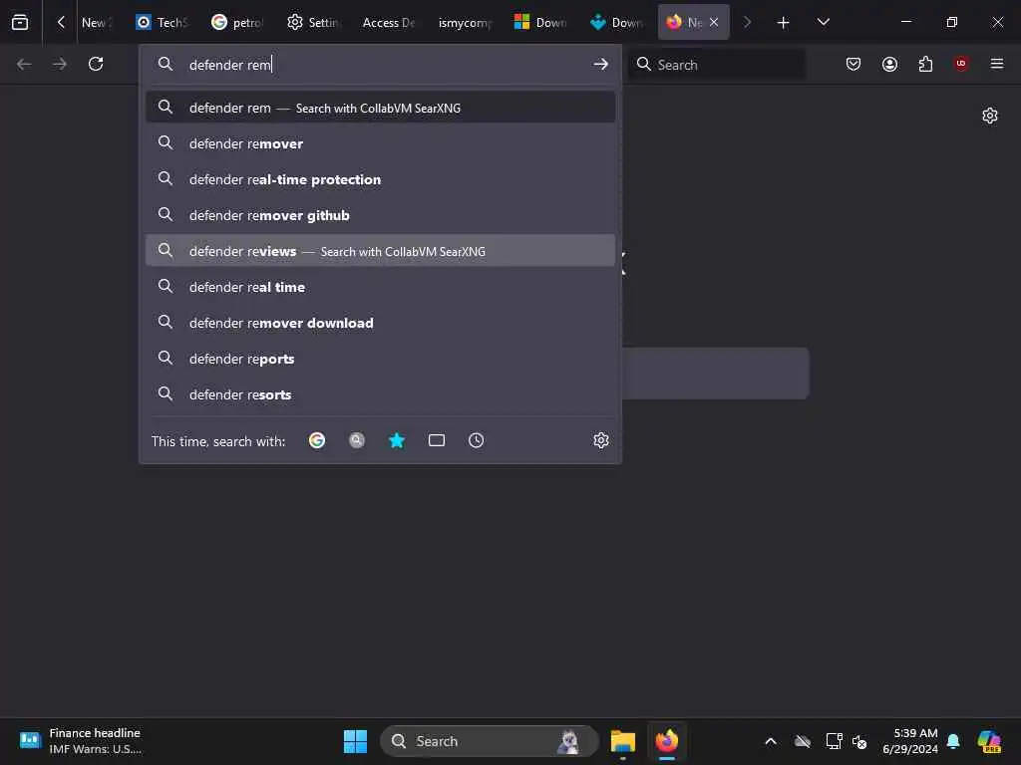Click the browser forward arrow

60,64
